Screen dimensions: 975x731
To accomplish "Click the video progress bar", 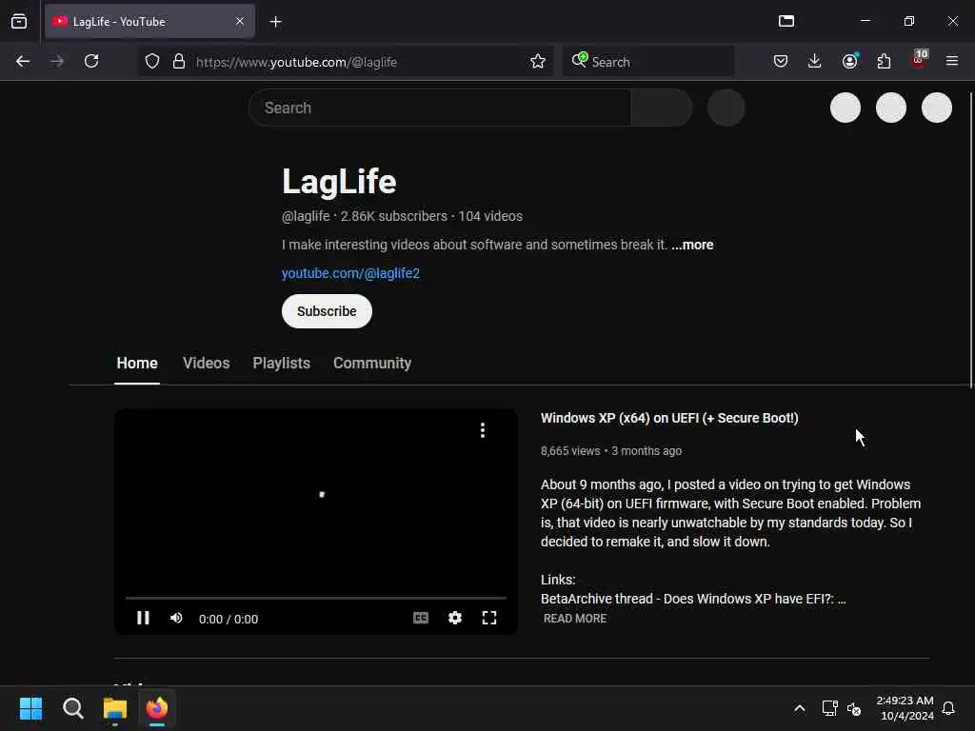I will [316, 598].
